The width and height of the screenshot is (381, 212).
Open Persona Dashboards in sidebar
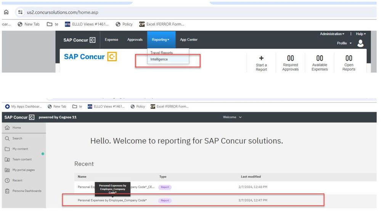point(24,191)
